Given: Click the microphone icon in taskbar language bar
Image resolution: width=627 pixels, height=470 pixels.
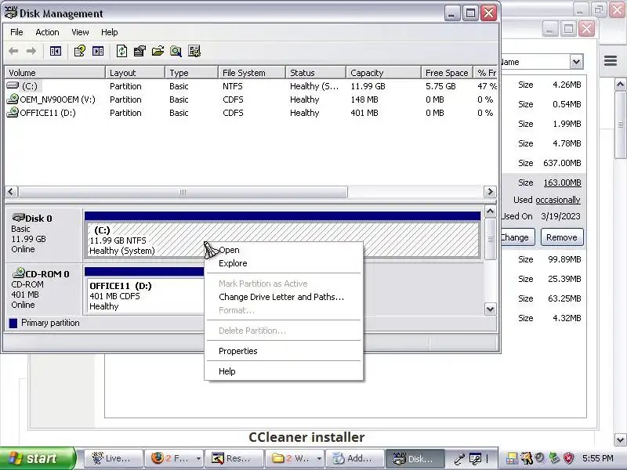Looking at the screenshot, I should point(459,459).
